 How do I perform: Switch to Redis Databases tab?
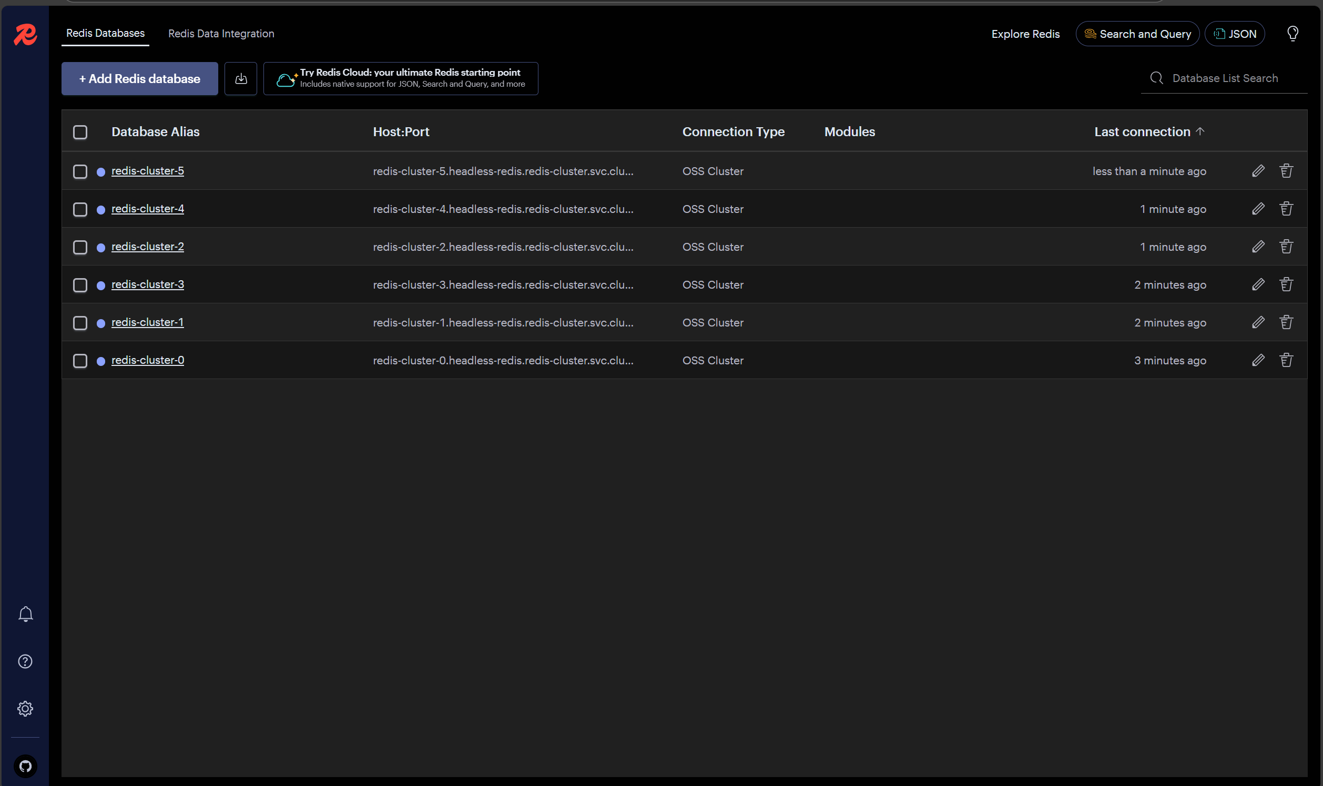pyautogui.click(x=105, y=33)
